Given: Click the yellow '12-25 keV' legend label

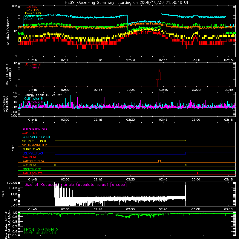Looking at the screenshot, I should 33,13.
